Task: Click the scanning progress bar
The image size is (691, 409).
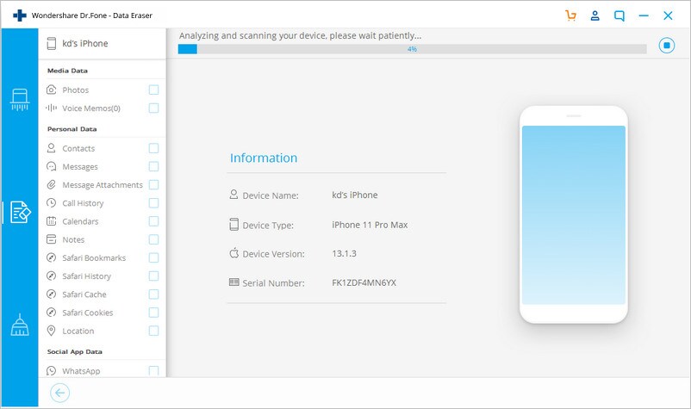Action: 412,49
